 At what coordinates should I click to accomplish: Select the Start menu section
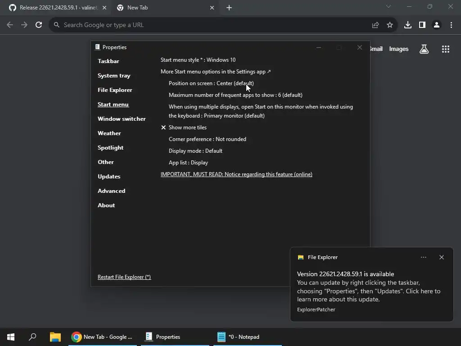(x=113, y=105)
